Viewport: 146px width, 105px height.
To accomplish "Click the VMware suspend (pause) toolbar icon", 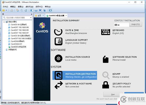I will pyautogui.click(x=3, y=10).
